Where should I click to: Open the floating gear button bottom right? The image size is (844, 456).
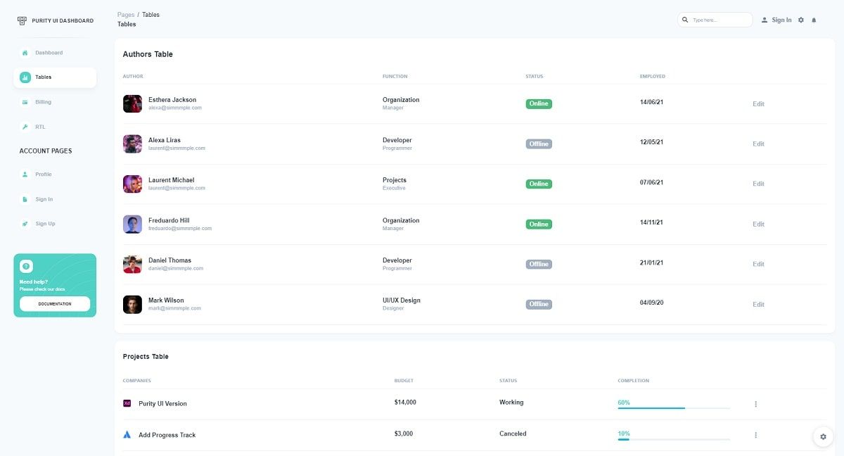click(823, 436)
